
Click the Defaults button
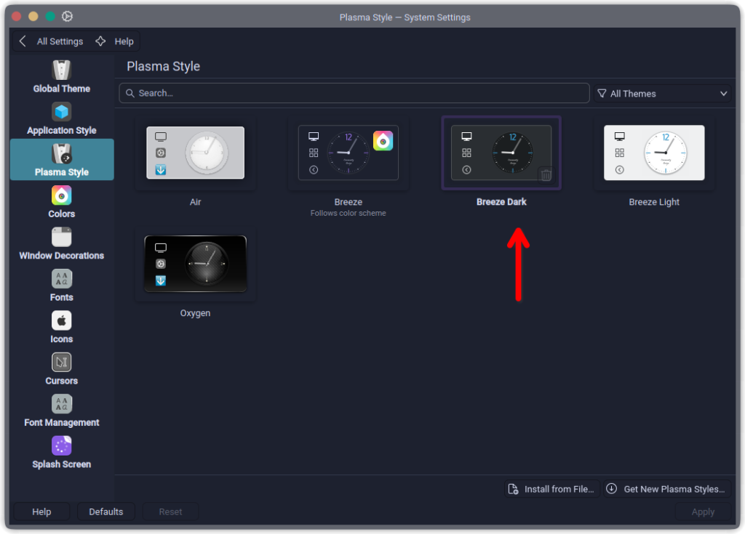click(106, 511)
